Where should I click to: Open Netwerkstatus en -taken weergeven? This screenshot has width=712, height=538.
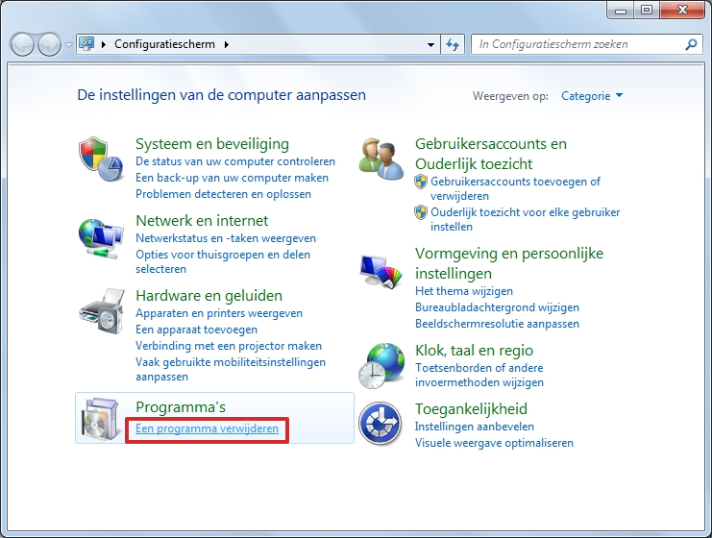tap(225, 238)
